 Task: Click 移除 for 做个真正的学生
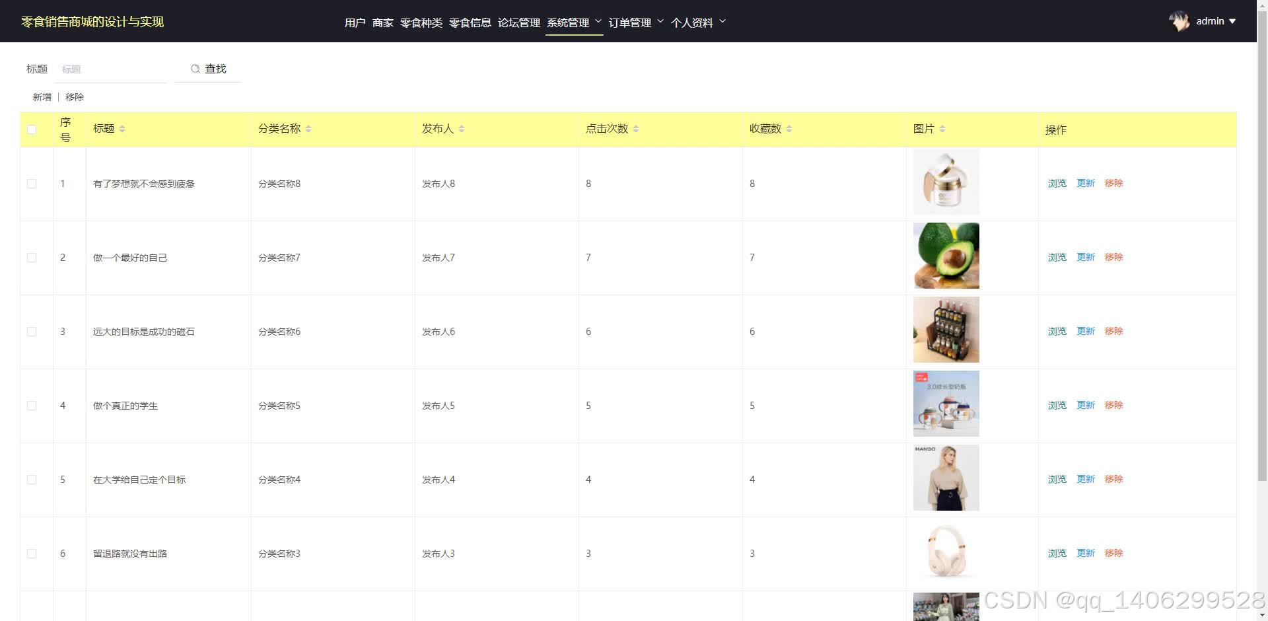point(1114,405)
